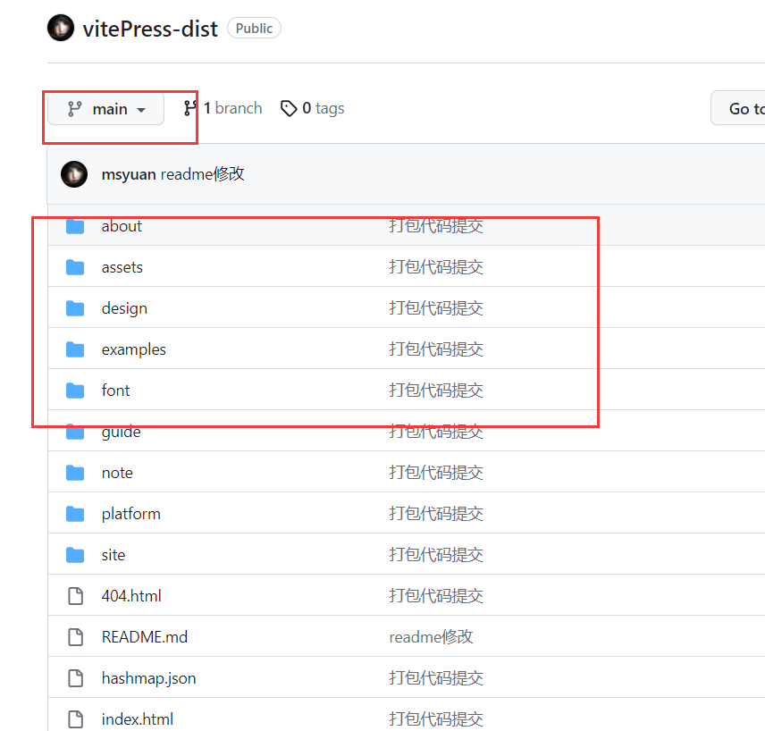Open the font folder
Screen dimensions: 765x731
[115, 391]
